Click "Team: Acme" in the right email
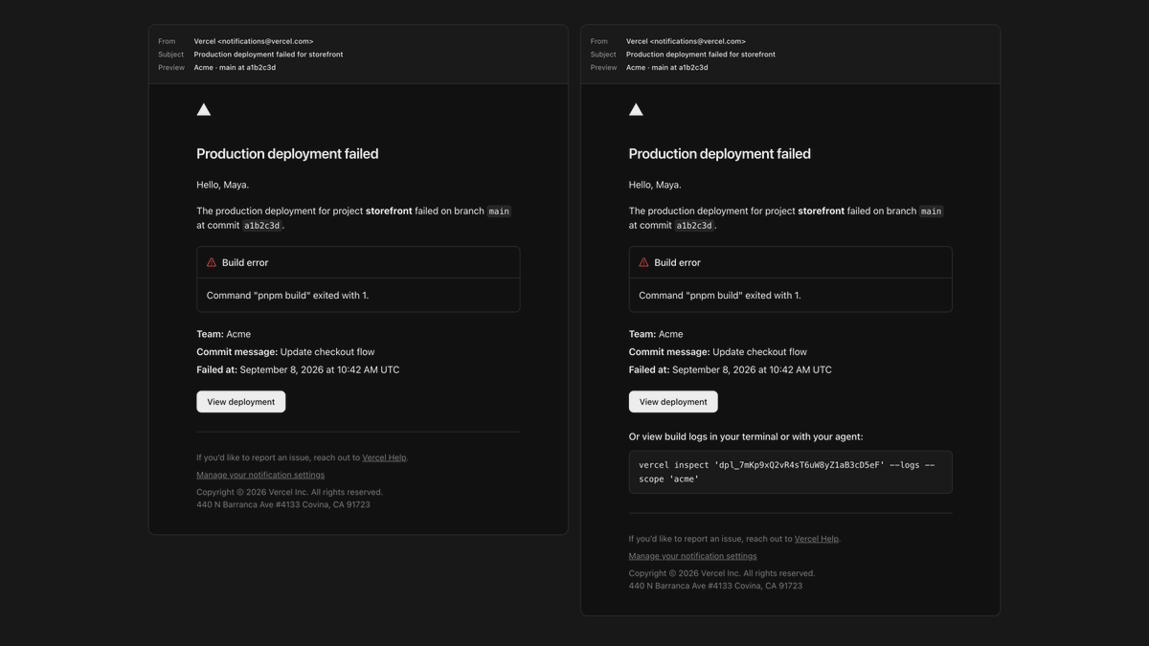The image size is (1149, 646). (656, 334)
